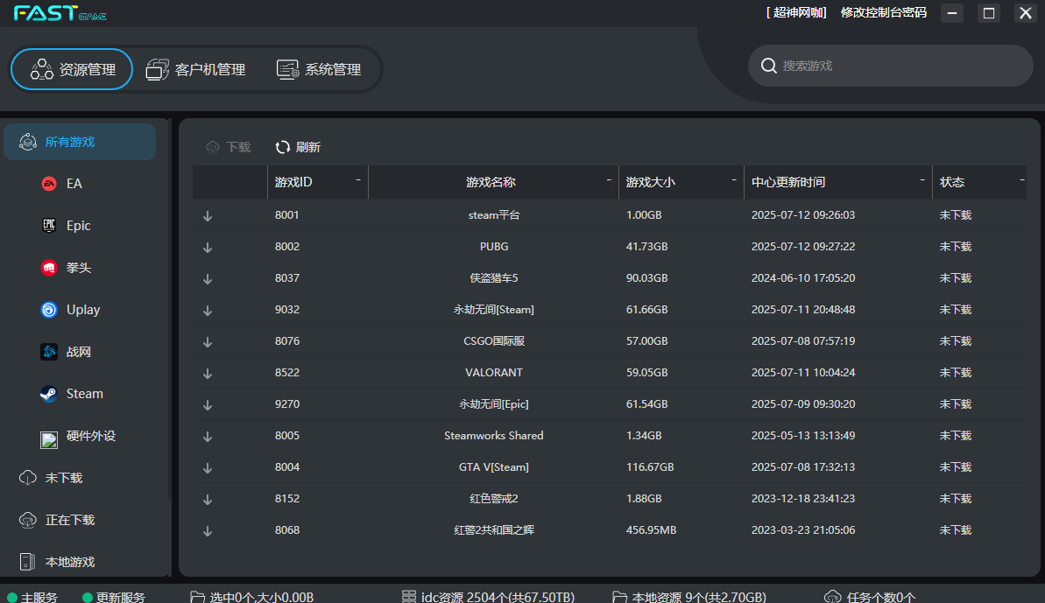The image size is (1045, 603).
Task: Open the 中心更新时间 column dropdown marker
Action: (922, 180)
